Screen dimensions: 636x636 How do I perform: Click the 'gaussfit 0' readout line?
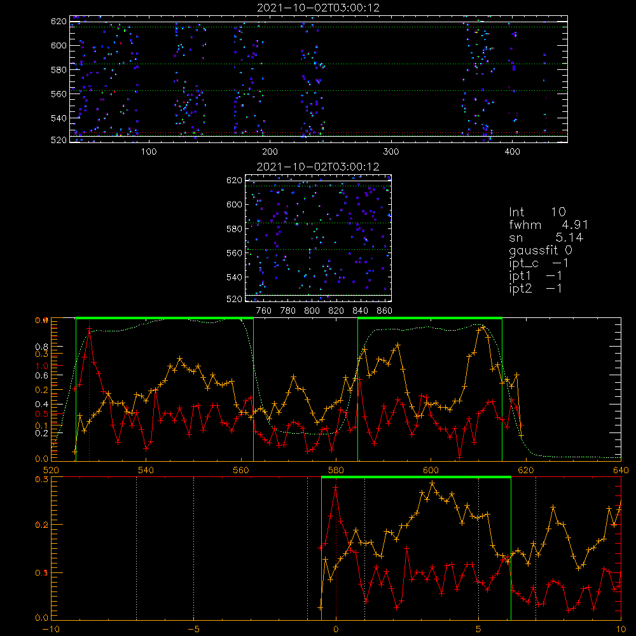(541, 250)
